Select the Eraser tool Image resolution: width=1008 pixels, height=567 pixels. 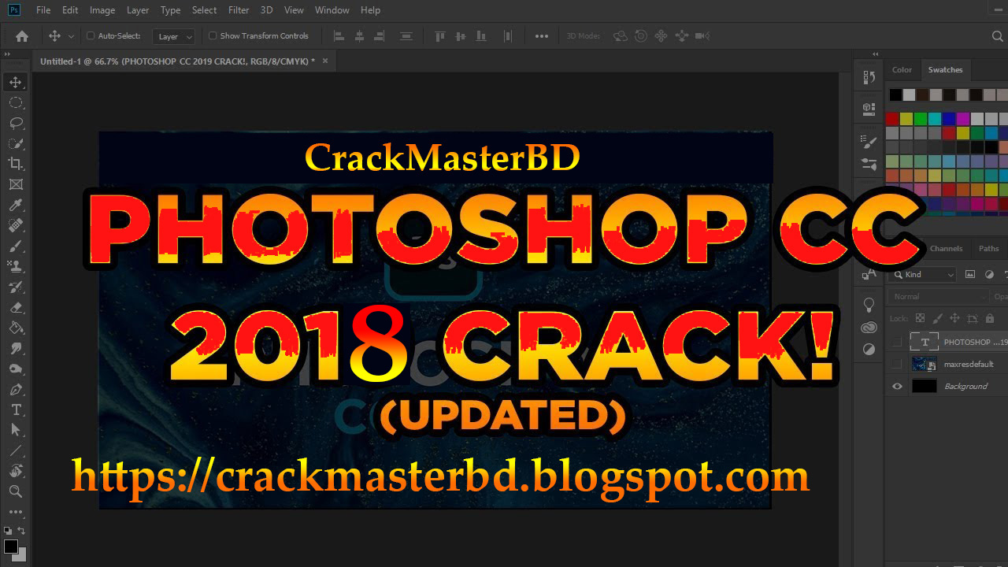click(x=15, y=307)
